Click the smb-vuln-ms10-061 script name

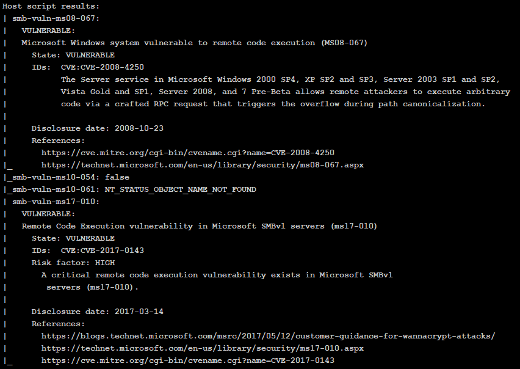(x=53, y=189)
